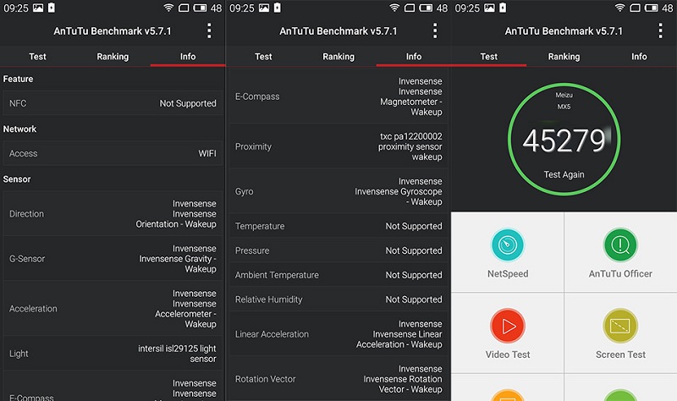Select the Direction sensor row
The width and height of the screenshot is (677, 401).
[113, 214]
